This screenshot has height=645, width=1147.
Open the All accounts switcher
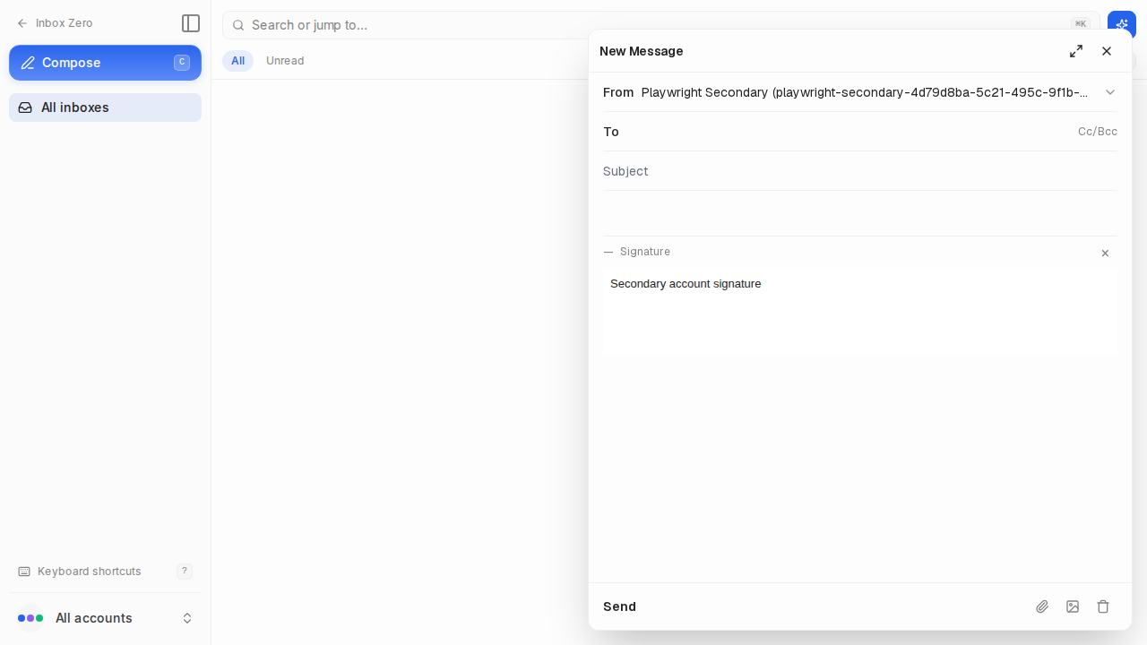(x=105, y=618)
